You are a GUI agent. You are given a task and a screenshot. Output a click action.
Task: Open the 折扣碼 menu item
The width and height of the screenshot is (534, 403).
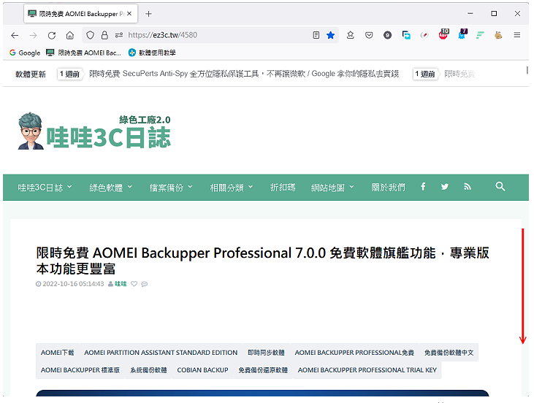(283, 188)
